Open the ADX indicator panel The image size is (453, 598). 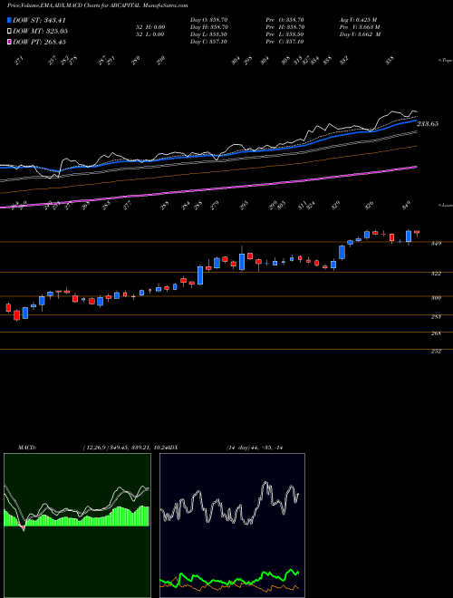click(x=232, y=526)
